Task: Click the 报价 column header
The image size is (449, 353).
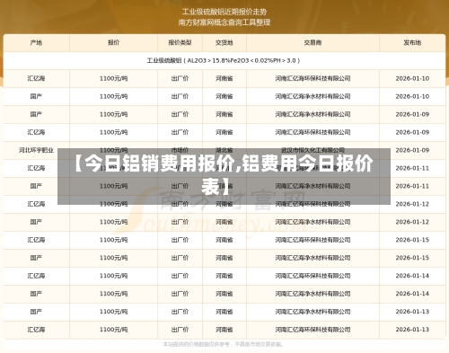Action: 113,43
